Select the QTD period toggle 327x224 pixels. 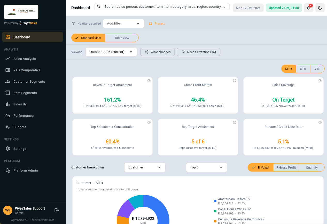[303, 69]
